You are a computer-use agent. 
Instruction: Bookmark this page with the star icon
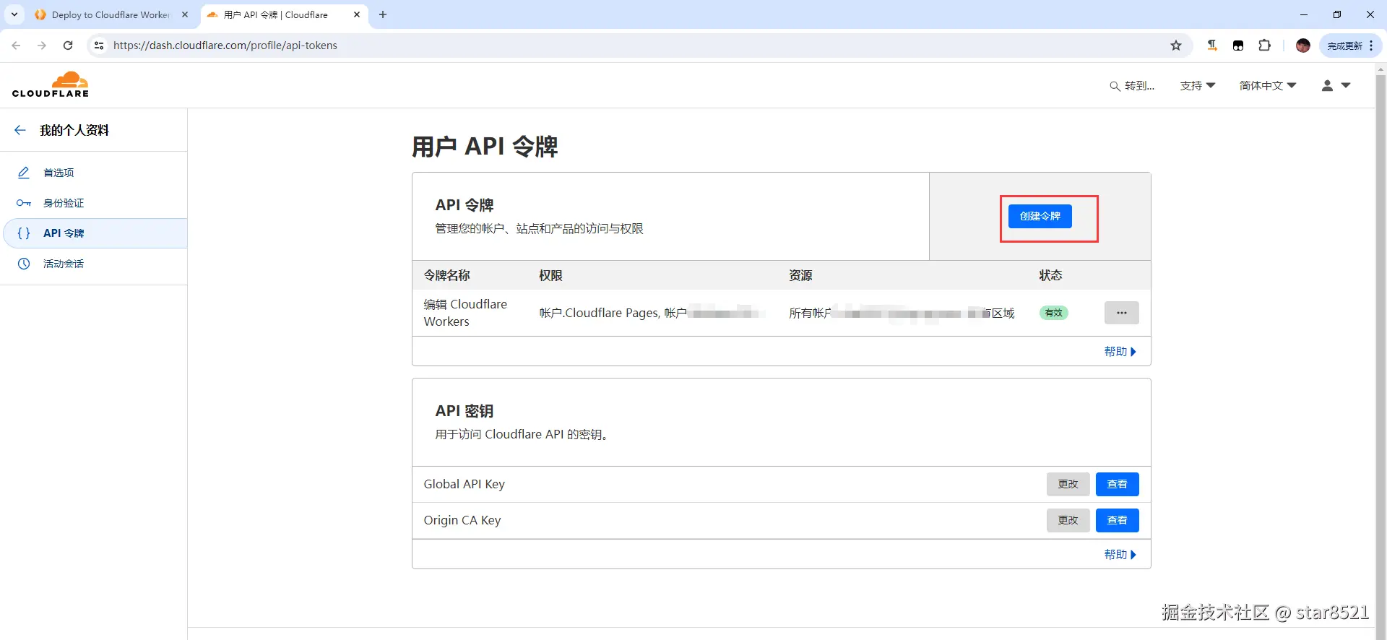pyautogui.click(x=1176, y=46)
